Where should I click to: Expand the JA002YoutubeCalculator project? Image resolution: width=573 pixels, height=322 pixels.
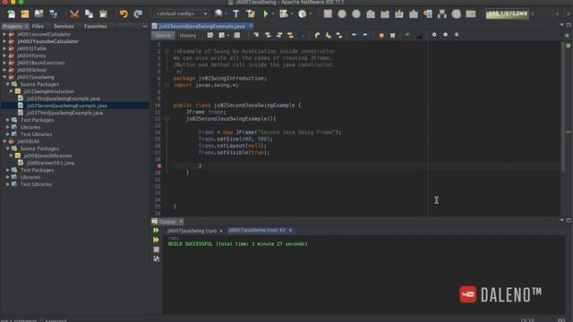(4, 41)
